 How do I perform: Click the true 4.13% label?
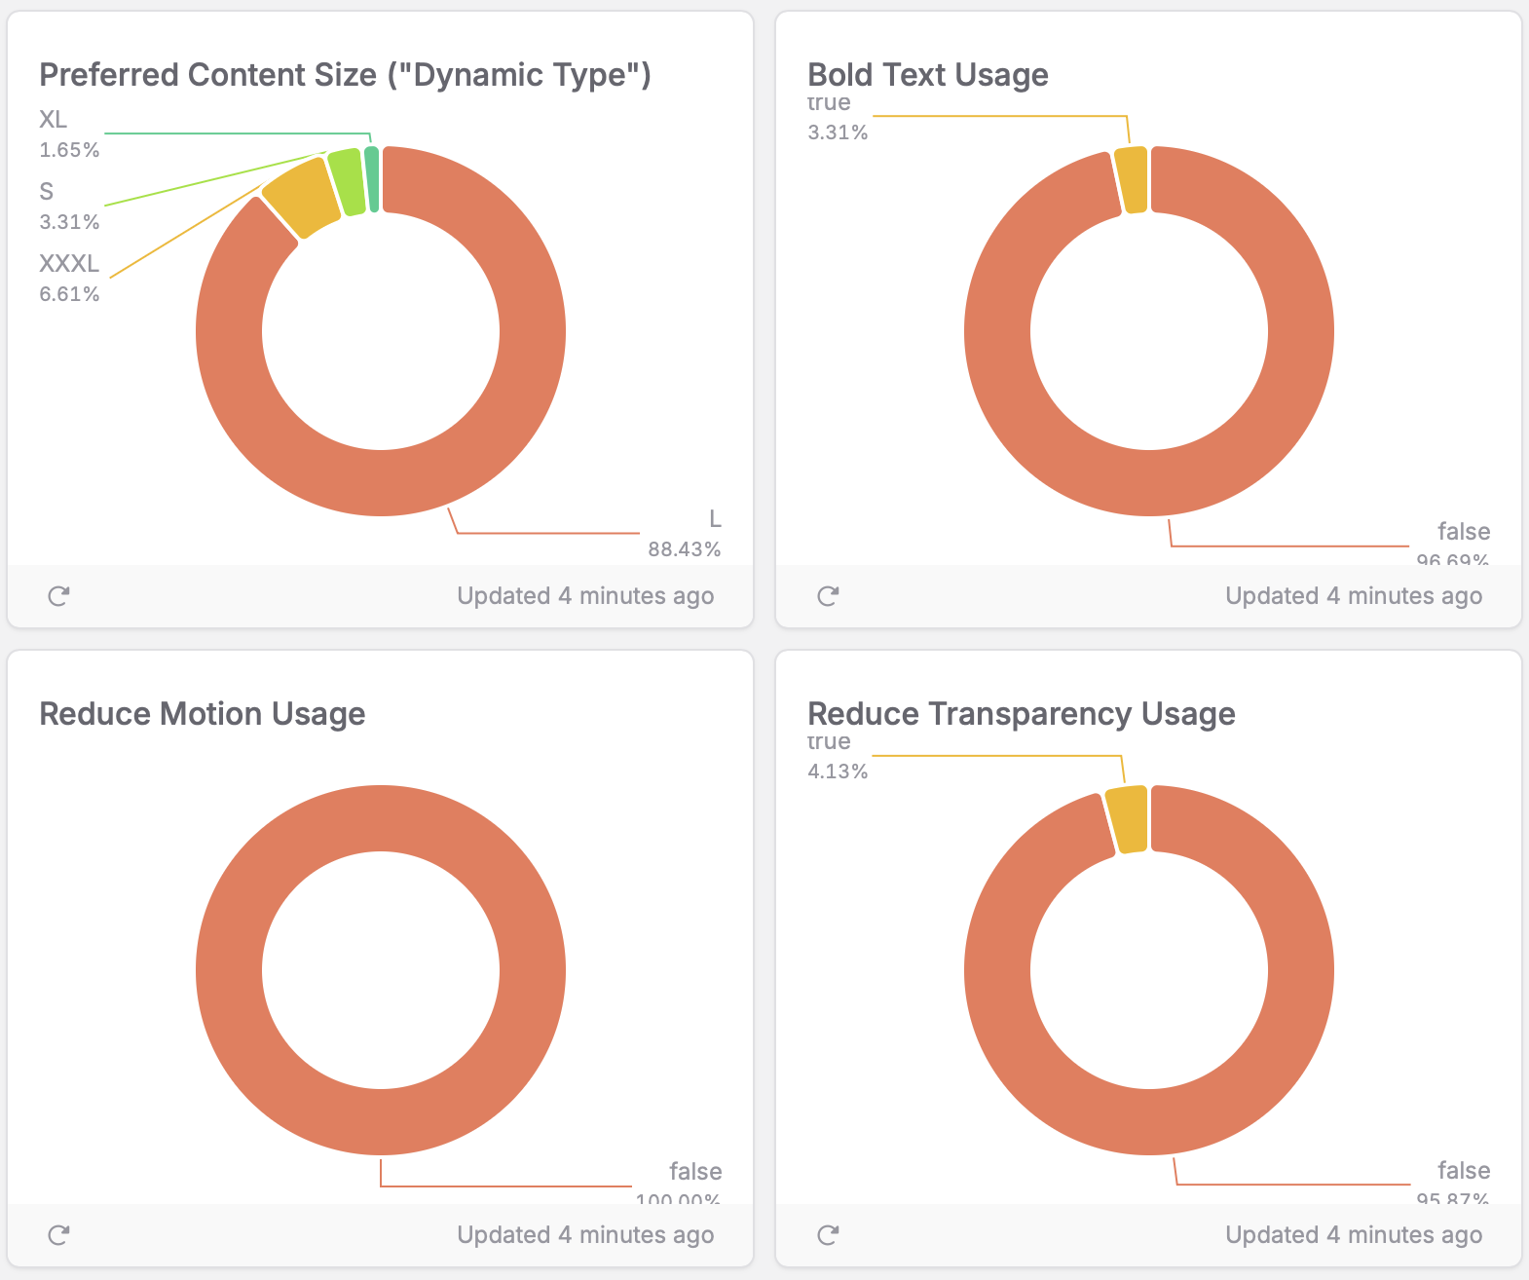pyautogui.click(x=837, y=758)
